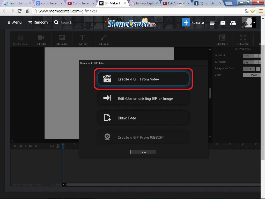Click the Back button
Image resolution: width=265 pixels, height=199 pixels.
tap(143, 152)
